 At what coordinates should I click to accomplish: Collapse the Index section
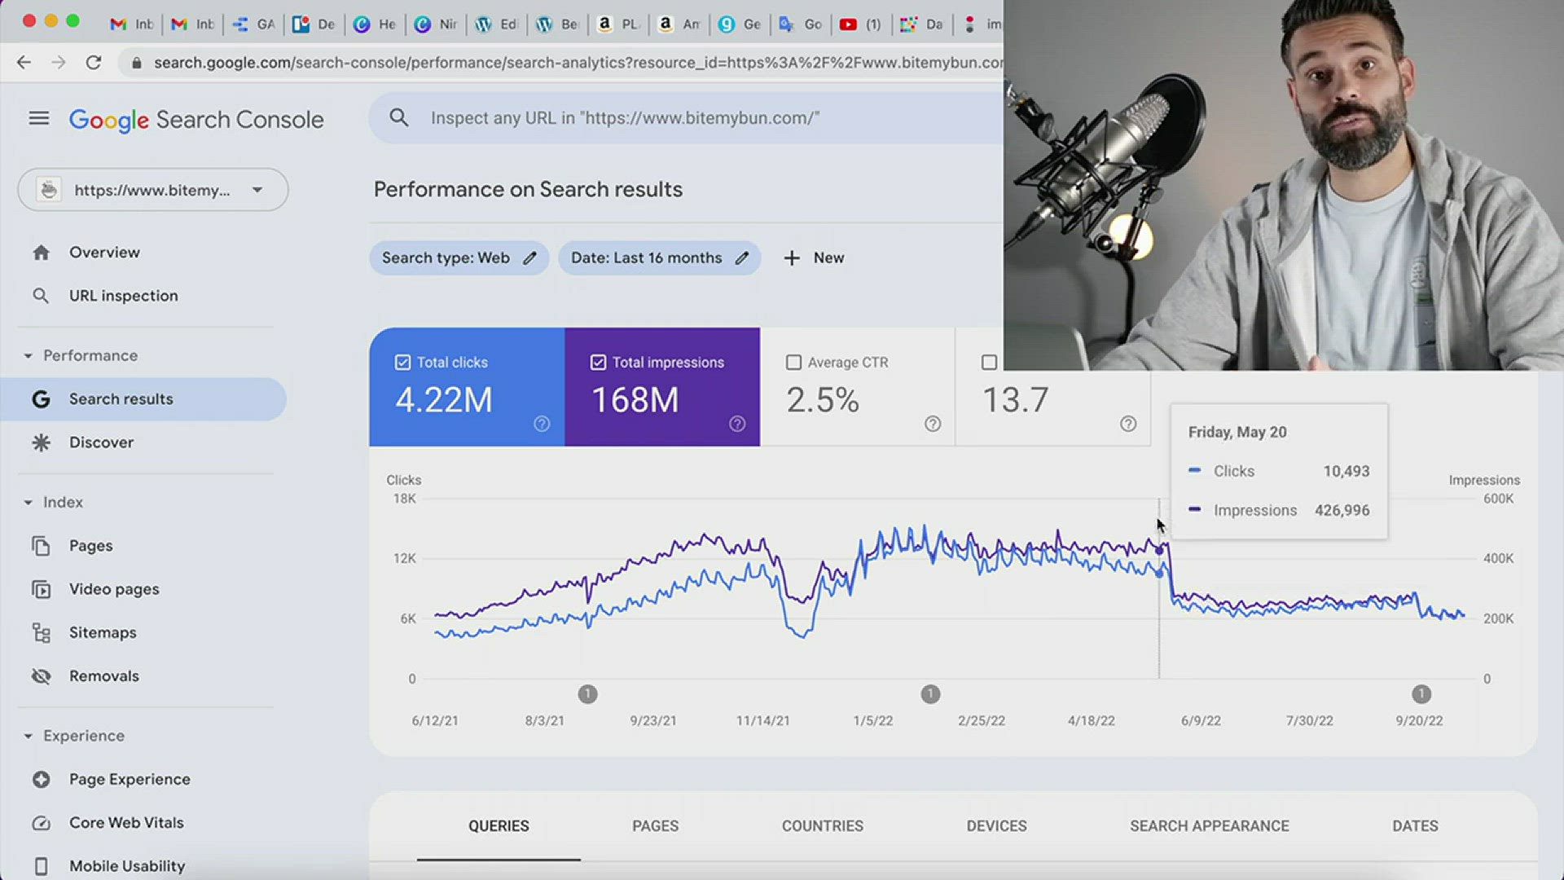click(28, 503)
